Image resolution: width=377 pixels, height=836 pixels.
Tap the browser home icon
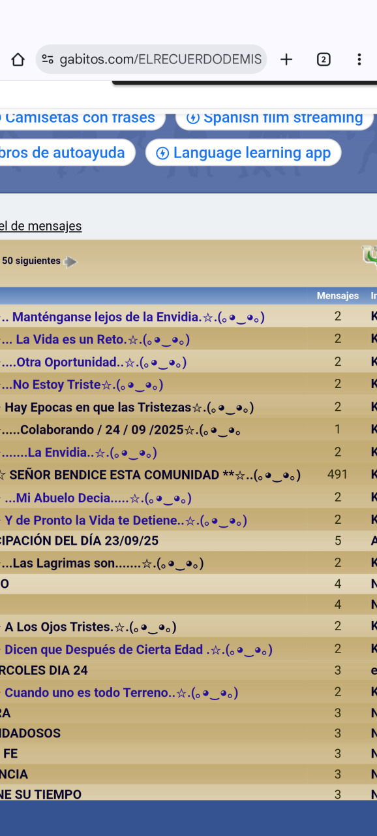[18, 59]
